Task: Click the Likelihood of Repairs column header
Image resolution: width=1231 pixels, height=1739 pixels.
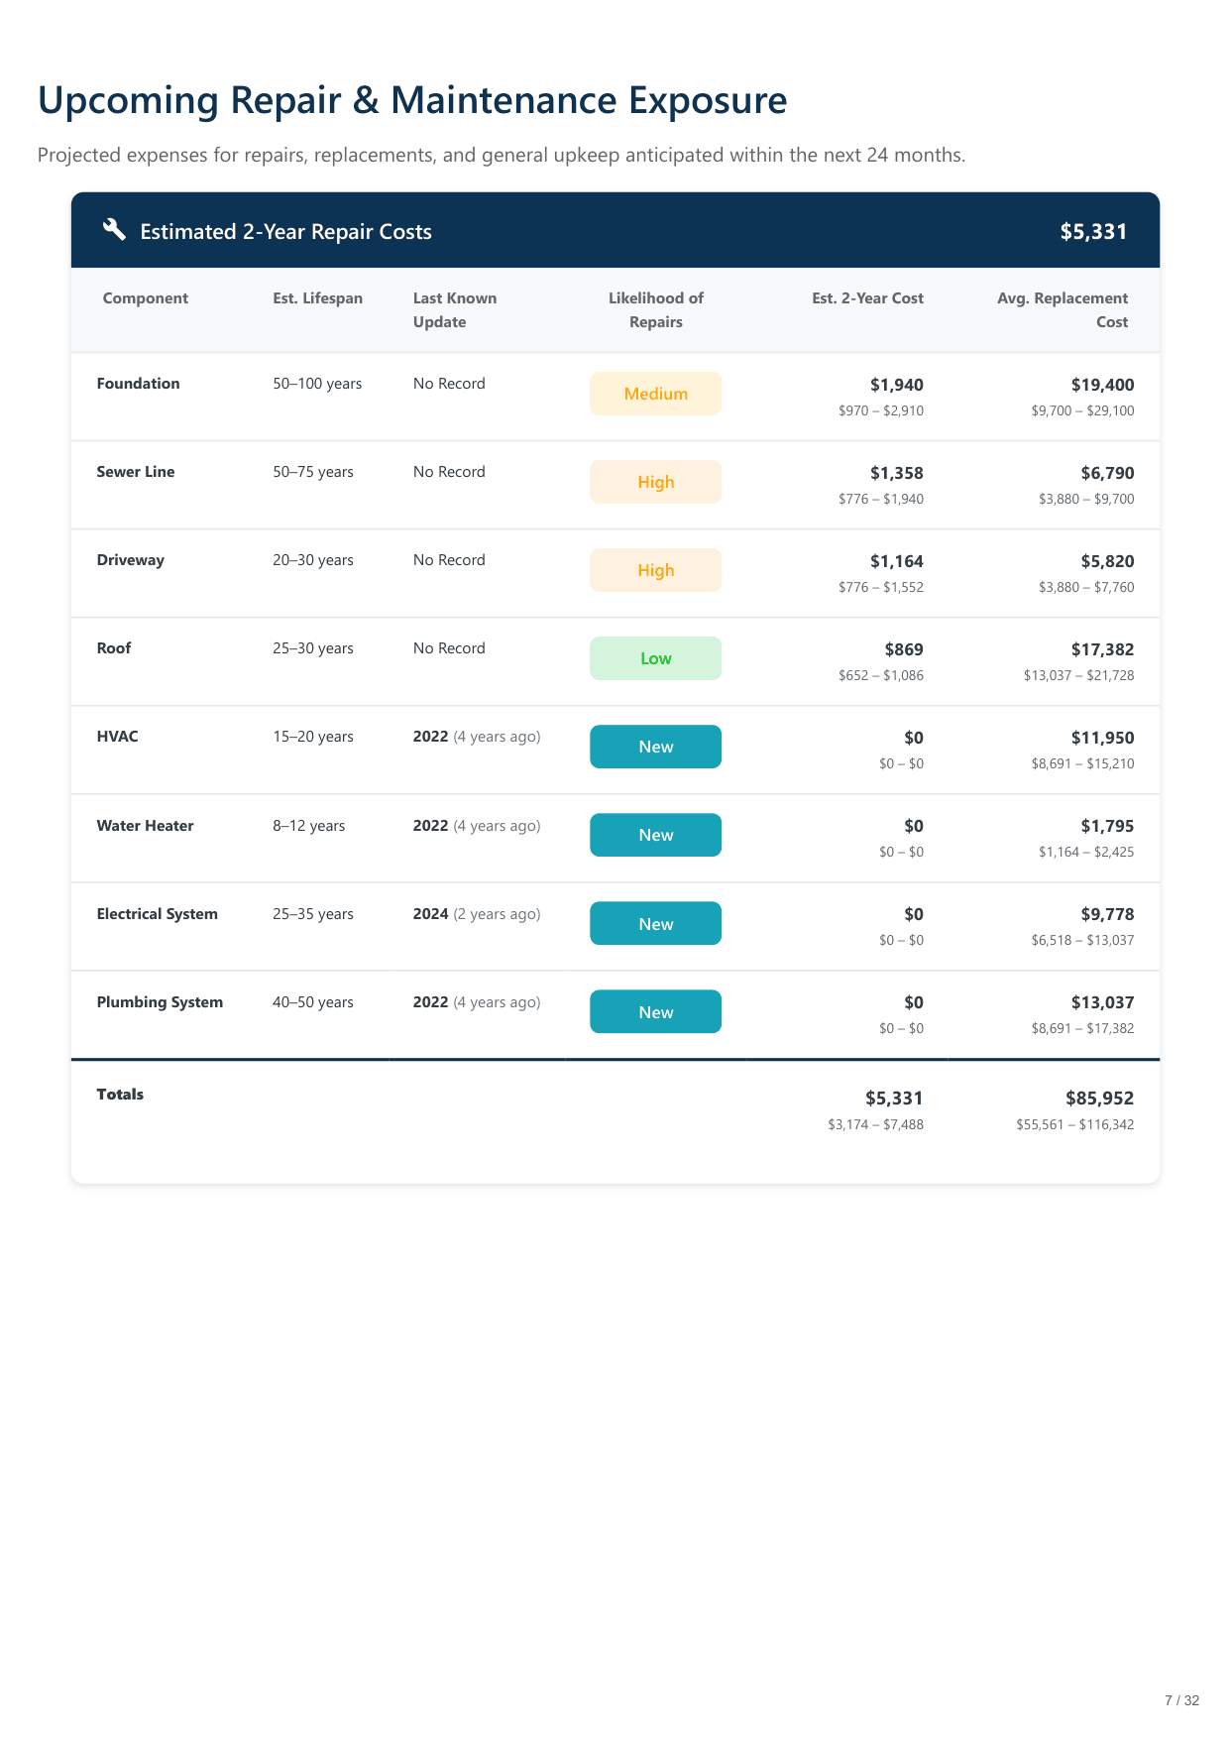Action: tap(655, 310)
